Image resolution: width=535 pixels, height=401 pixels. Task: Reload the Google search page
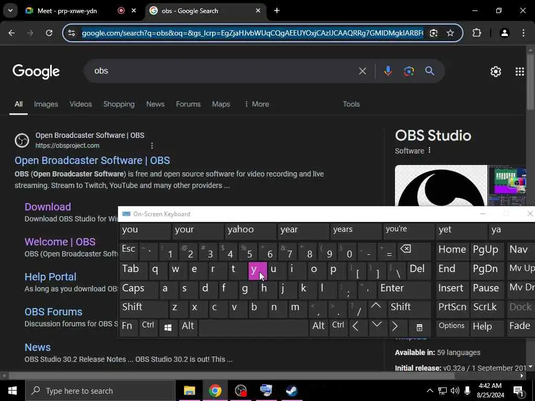point(49,33)
